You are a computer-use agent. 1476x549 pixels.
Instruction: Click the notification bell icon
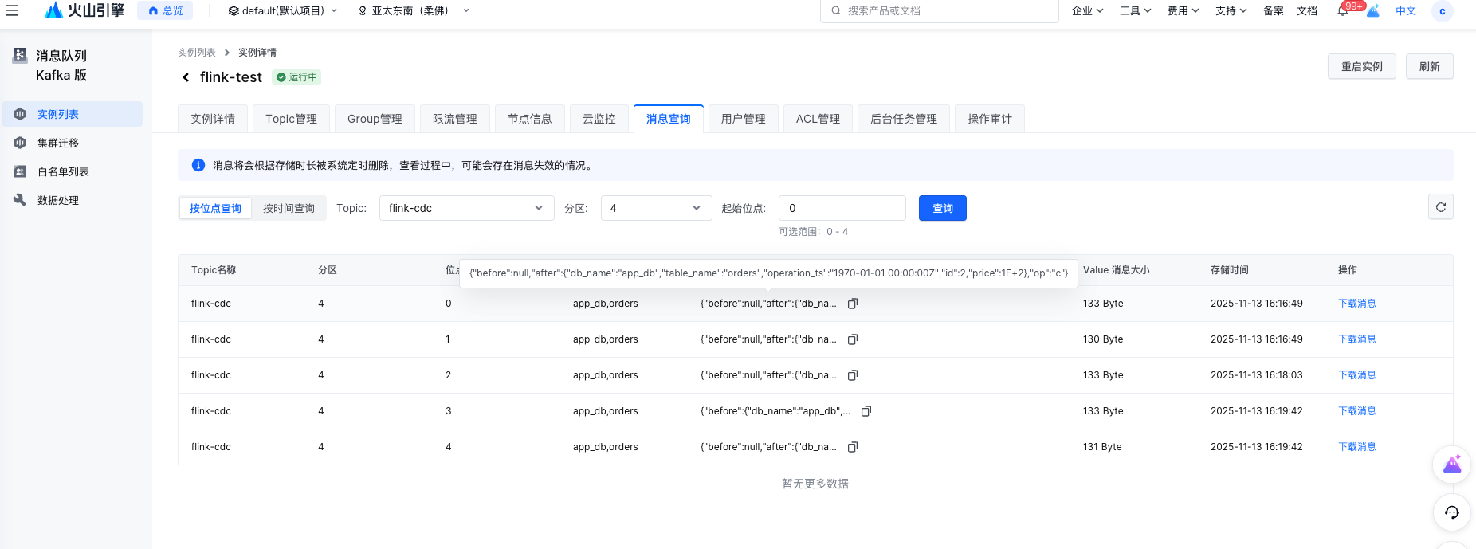point(1343,11)
